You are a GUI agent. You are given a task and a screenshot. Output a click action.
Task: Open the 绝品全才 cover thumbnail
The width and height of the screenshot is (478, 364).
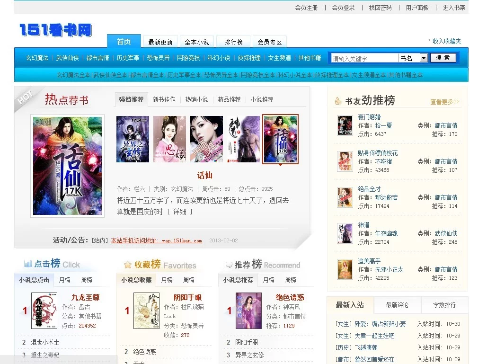coord(345,197)
